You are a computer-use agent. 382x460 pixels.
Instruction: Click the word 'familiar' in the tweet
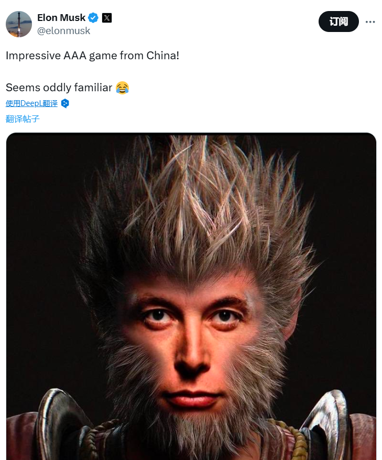point(93,88)
